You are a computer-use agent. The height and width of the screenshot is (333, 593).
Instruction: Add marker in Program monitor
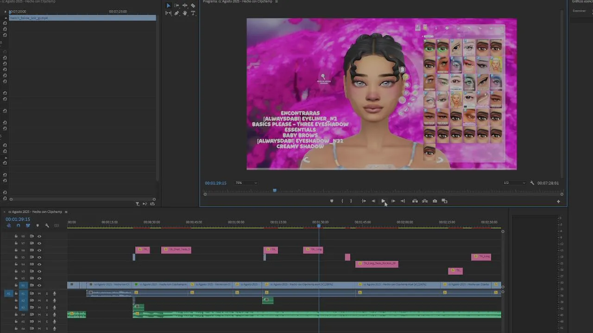[331, 201]
